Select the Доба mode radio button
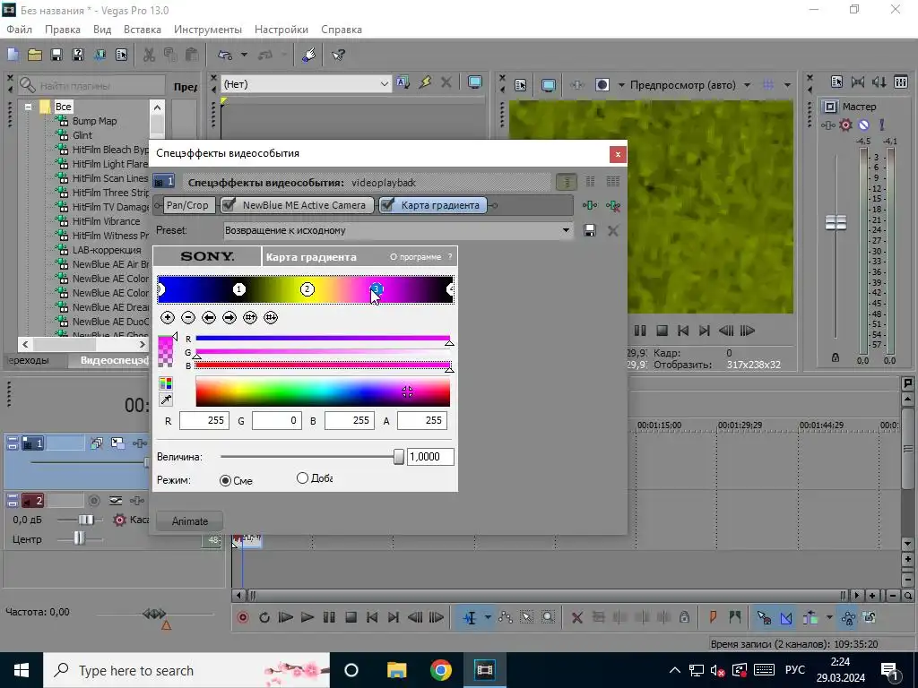This screenshot has height=688, width=918. [x=302, y=478]
